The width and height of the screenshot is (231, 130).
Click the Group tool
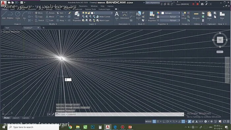[x=184, y=16]
